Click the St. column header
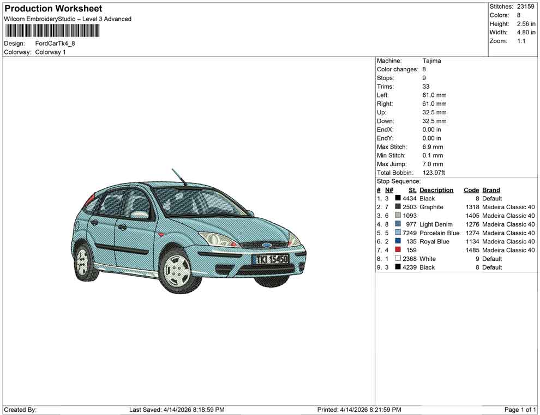 [x=412, y=190]
